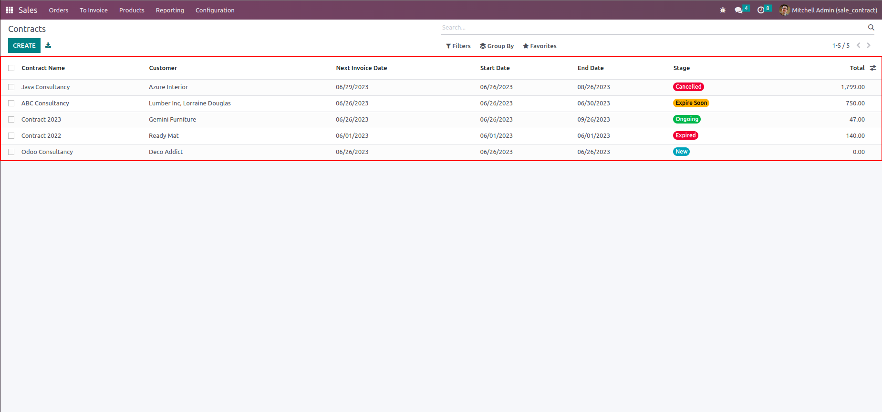The image size is (882, 412).
Task: Click the import records download icon
Action: (x=48, y=45)
